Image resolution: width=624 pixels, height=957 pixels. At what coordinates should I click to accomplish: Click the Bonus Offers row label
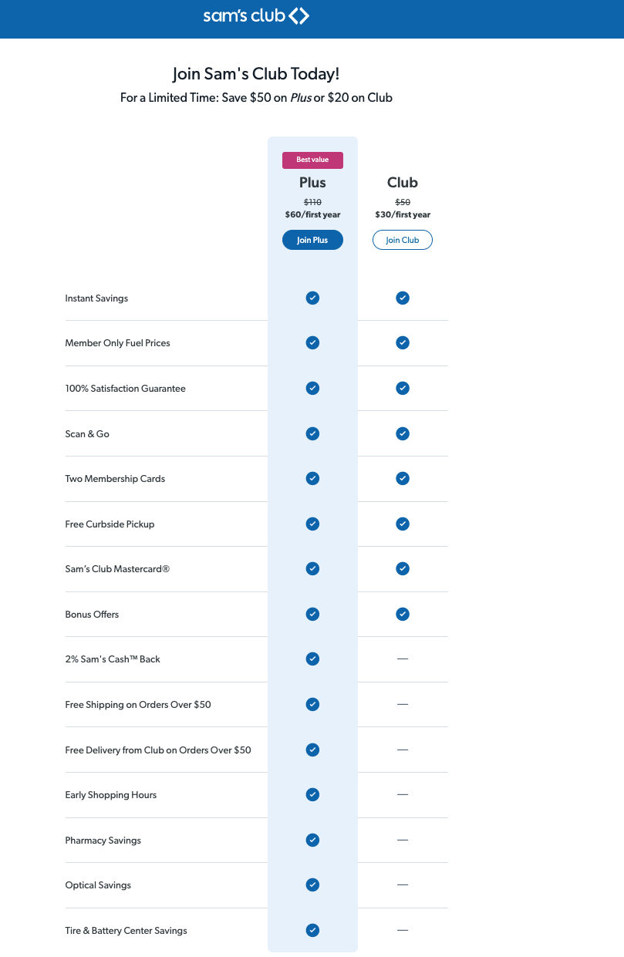click(92, 615)
